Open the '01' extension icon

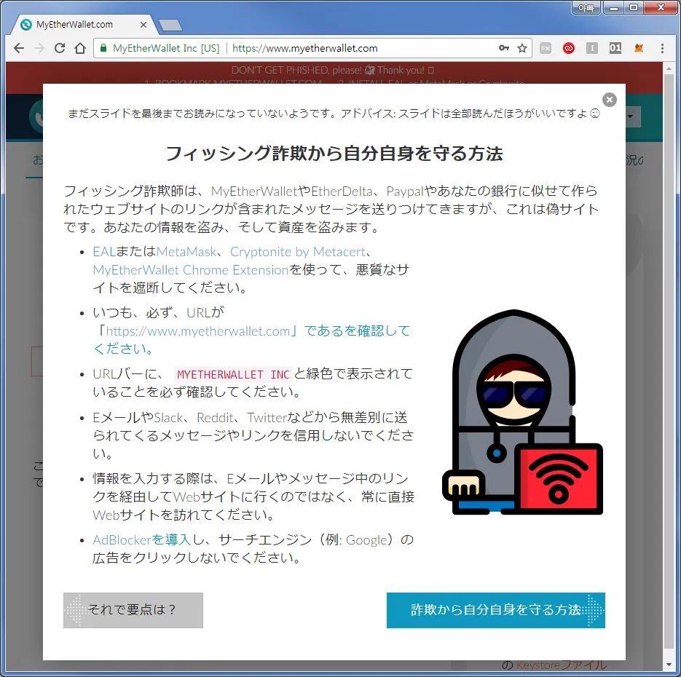point(615,48)
